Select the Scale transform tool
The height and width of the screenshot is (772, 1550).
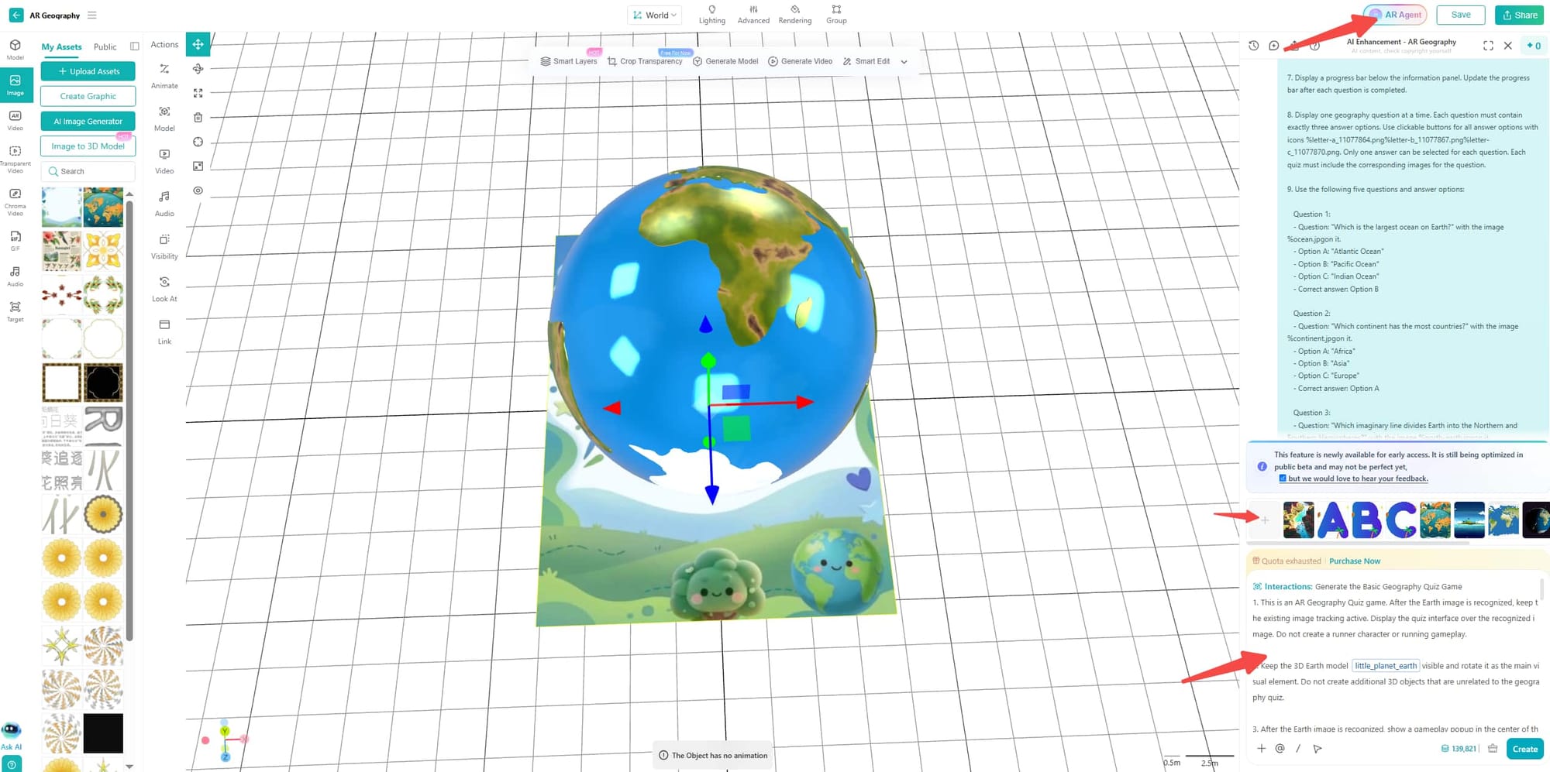[x=198, y=93]
